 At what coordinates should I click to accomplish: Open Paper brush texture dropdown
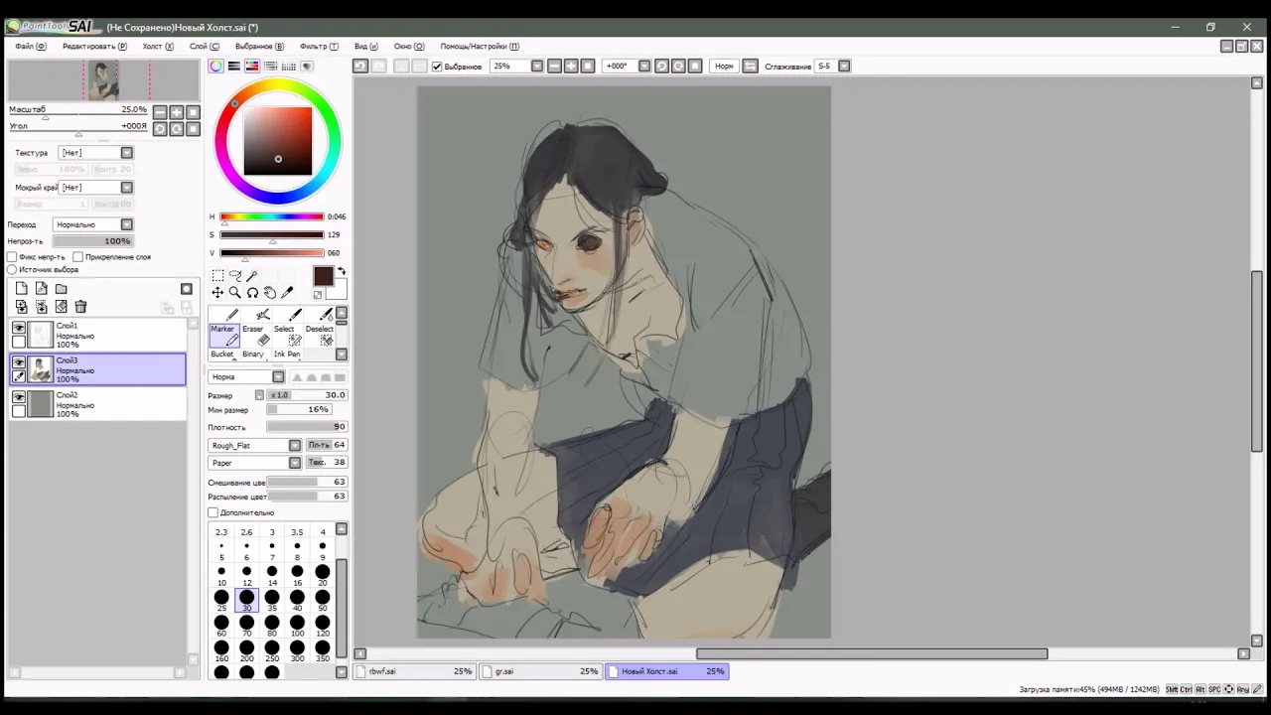(x=254, y=463)
